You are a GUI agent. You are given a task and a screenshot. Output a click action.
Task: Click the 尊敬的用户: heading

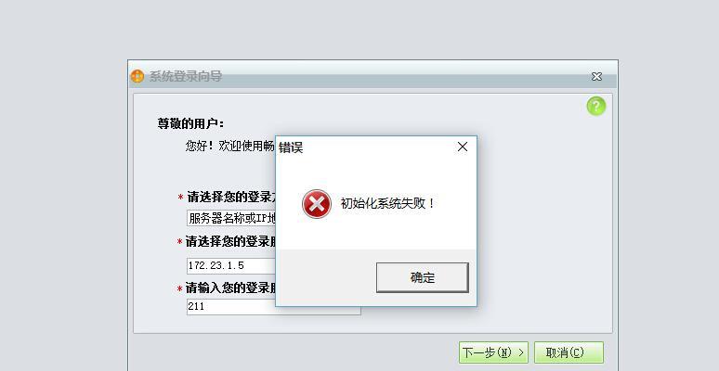click(190, 123)
